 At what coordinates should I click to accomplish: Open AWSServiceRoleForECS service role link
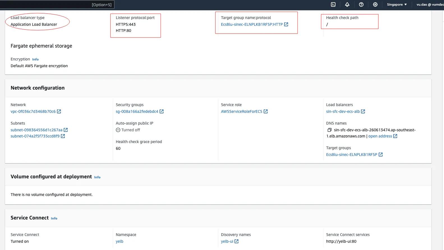241,111
